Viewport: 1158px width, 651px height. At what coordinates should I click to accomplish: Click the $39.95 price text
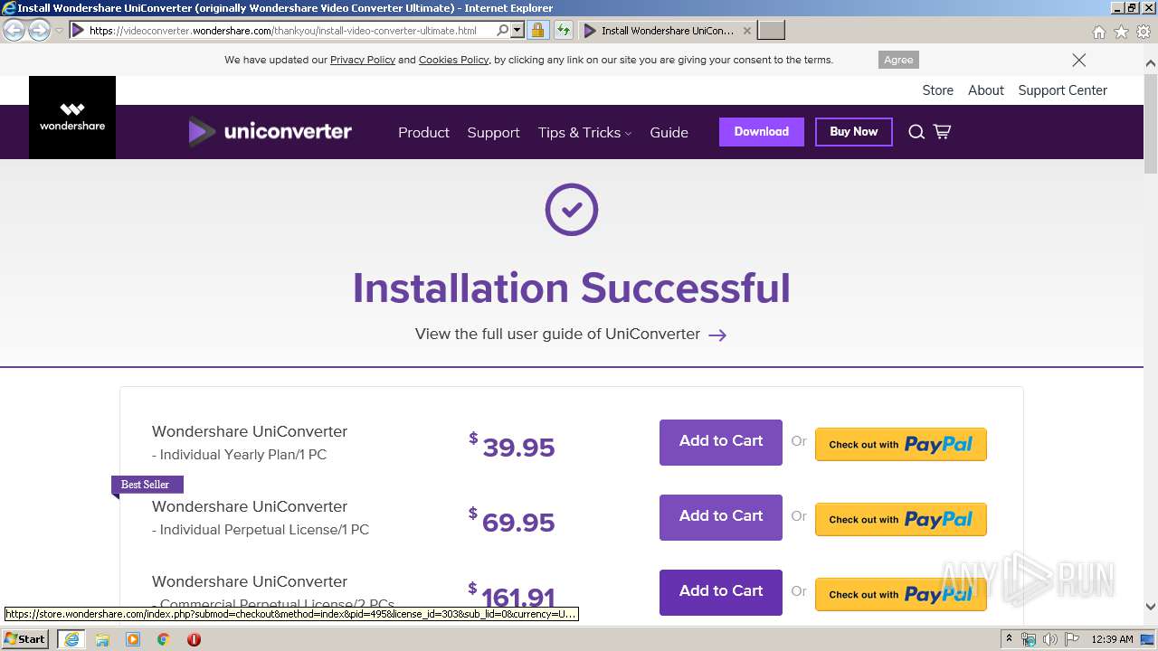[512, 446]
